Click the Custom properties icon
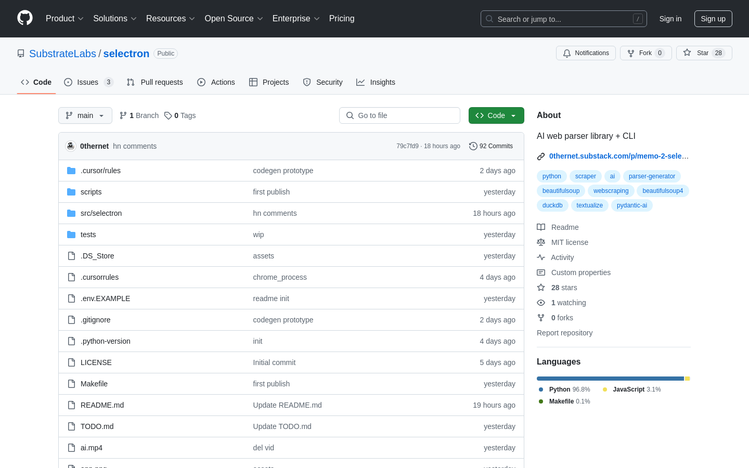Screen dimensions: 749x468 click(541, 272)
